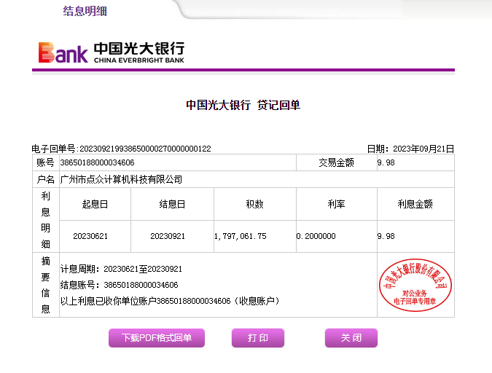This screenshot has width=492, height=373.
Task: Click the China Everbright Bank logo
Action: (112, 52)
